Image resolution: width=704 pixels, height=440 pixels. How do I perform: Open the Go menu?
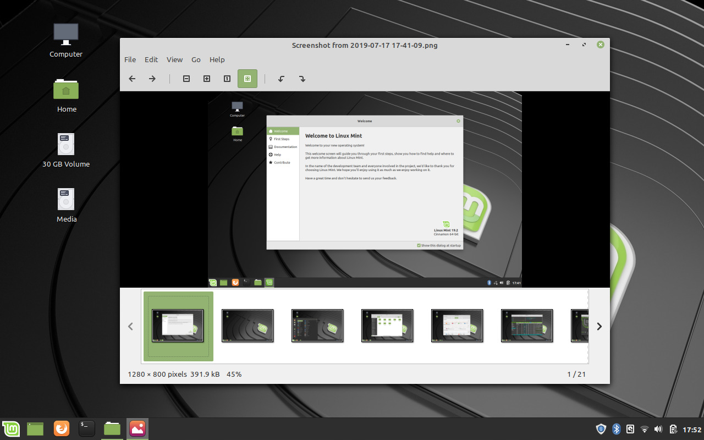coord(196,59)
